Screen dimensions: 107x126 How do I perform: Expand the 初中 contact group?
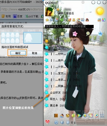63,54
